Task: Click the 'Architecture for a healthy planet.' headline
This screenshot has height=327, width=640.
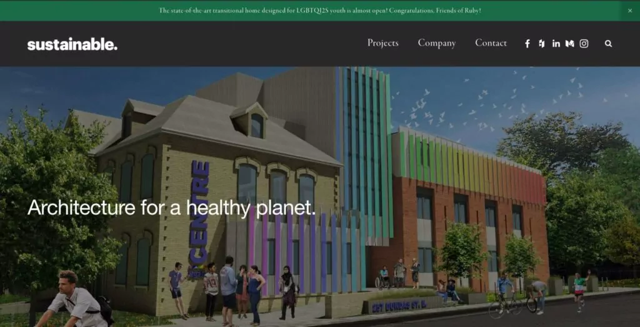Action: [x=171, y=207]
